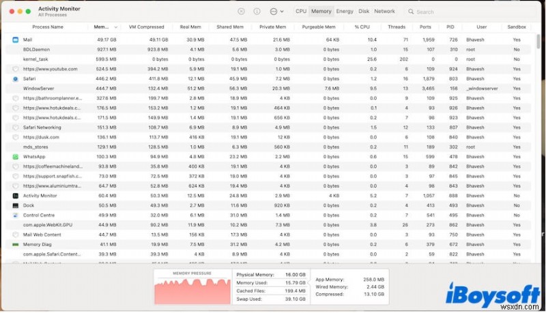This screenshot has width=546, height=313.
Task: Click shield icon beside coffeemachineland process
Action: click(15, 166)
